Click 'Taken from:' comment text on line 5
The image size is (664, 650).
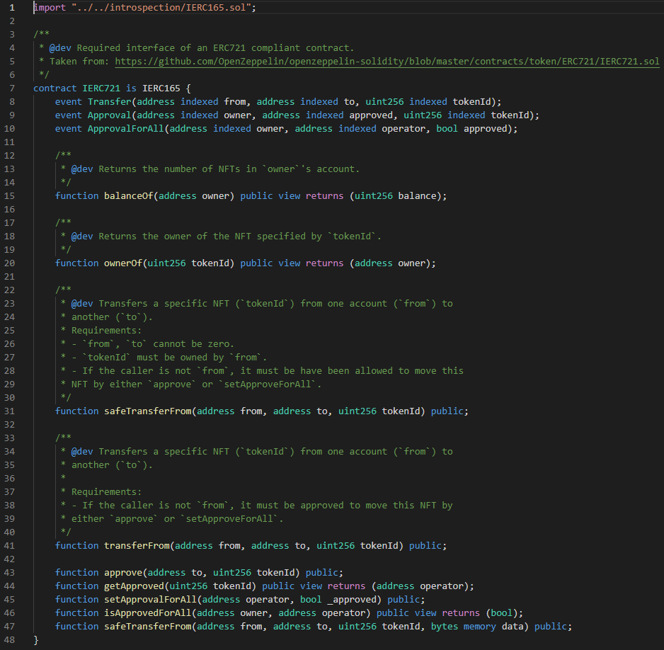coord(79,62)
